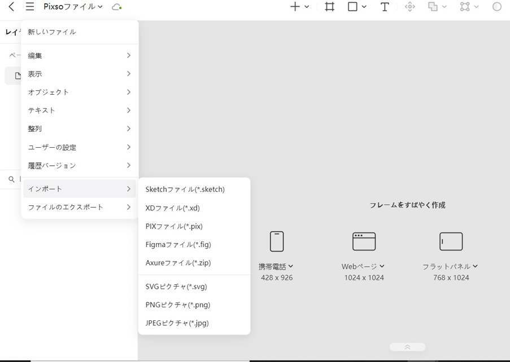Open the 表示 submenu

(x=80, y=74)
